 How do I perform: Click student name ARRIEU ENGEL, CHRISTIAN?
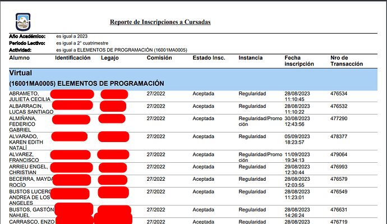pos(29,170)
